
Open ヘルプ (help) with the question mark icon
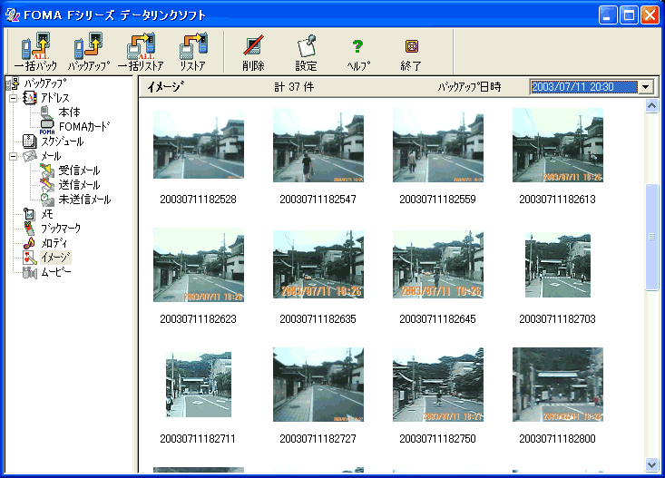(357, 51)
